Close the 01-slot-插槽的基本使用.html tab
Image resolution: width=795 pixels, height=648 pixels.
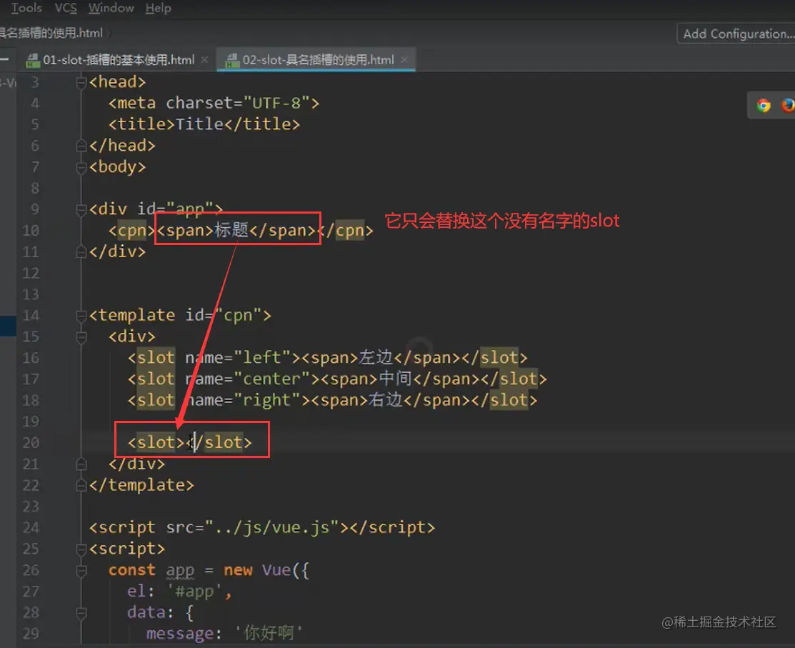tap(204, 60)
